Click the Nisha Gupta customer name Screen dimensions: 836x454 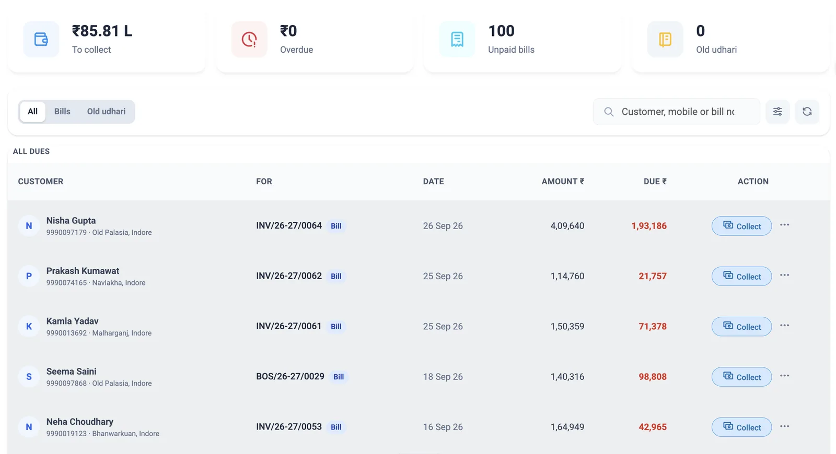pos(71,221)
